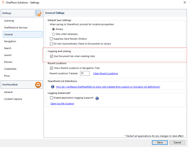188x147 pixels.
Task: Click the info icon next to application logging
Action: tap(97, 98)
